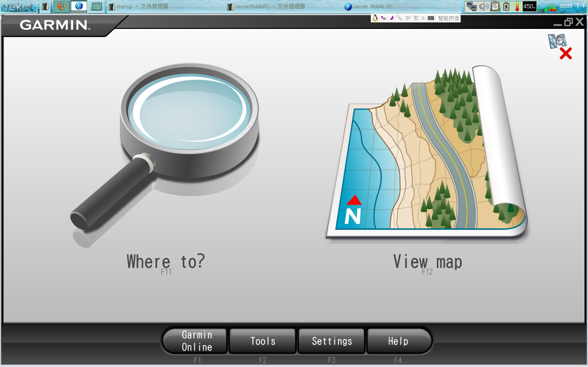Toggle the 联 association mode in input bar
Image resolution: width=588 pixels, height=367 pixels.
tap(408, 18)
